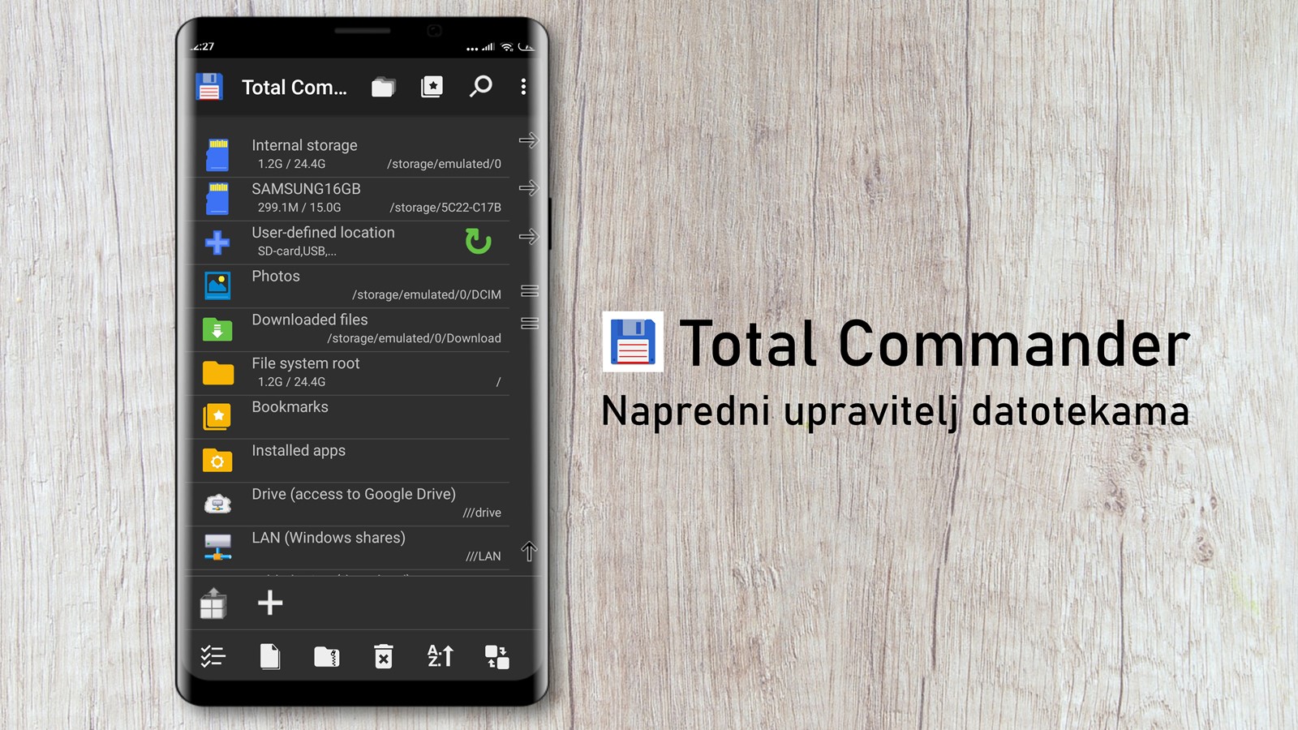Click path text /storage/emulated/0/DCIM
The image size is (1298, 730).
pos(427,294)
